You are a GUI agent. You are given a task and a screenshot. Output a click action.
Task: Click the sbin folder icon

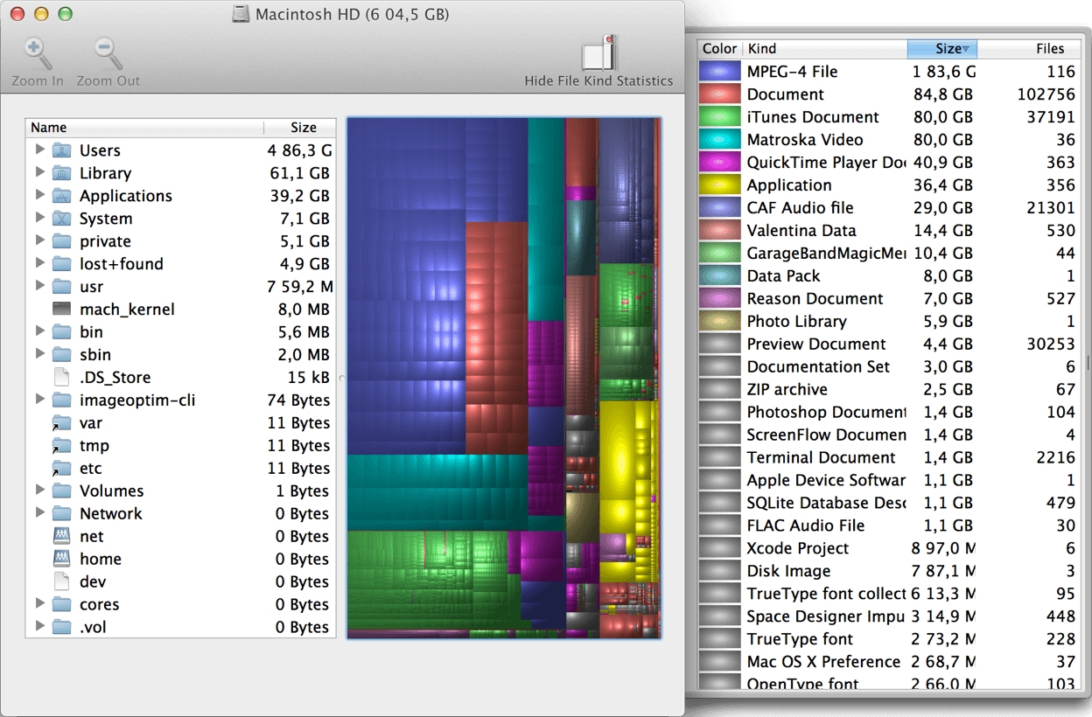click(61, 355)
